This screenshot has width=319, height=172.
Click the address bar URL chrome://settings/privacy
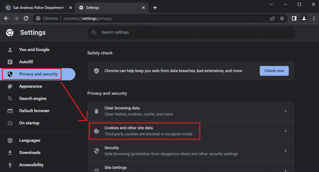click(87, 19)
